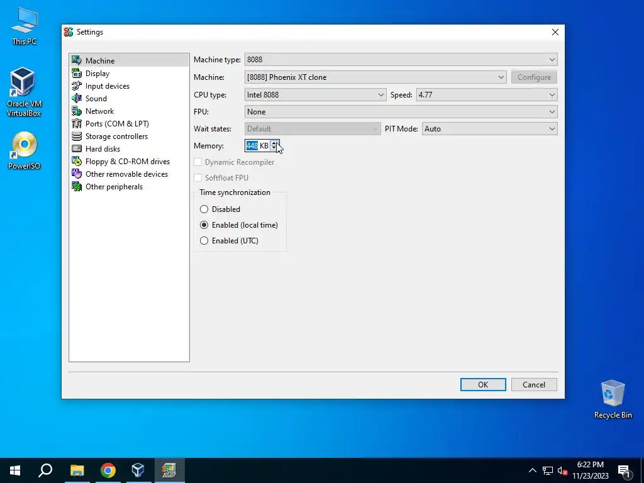Click the Storage controllers icon
The height and width of the screenshot is (483, 644).
click(77, 136)
